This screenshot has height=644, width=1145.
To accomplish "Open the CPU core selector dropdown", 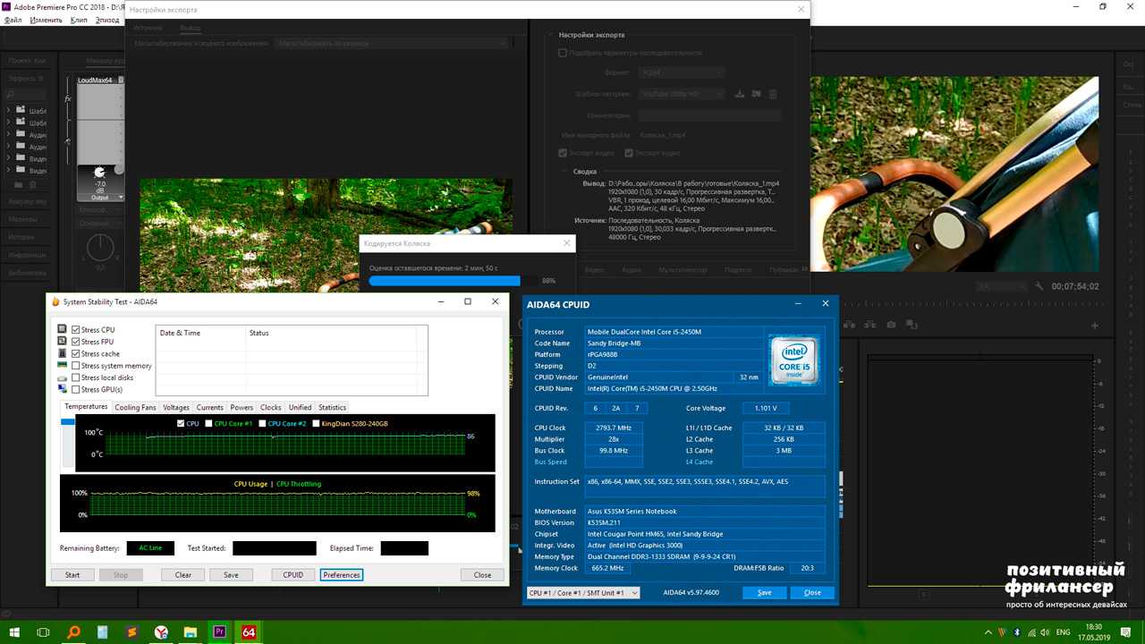I will 583,593.
